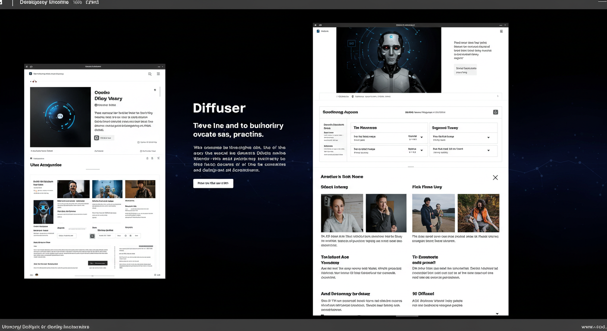Click the small down triangle in the right window's bottom corner
The image size is (607, 331).
tap(497, 314)
